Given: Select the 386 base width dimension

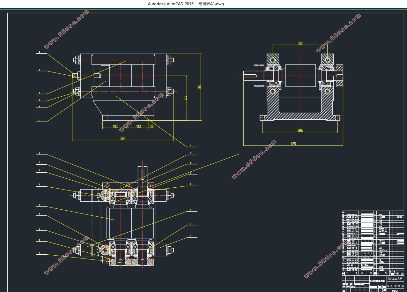Looking at the screenshot, I should tap(300, 130).
